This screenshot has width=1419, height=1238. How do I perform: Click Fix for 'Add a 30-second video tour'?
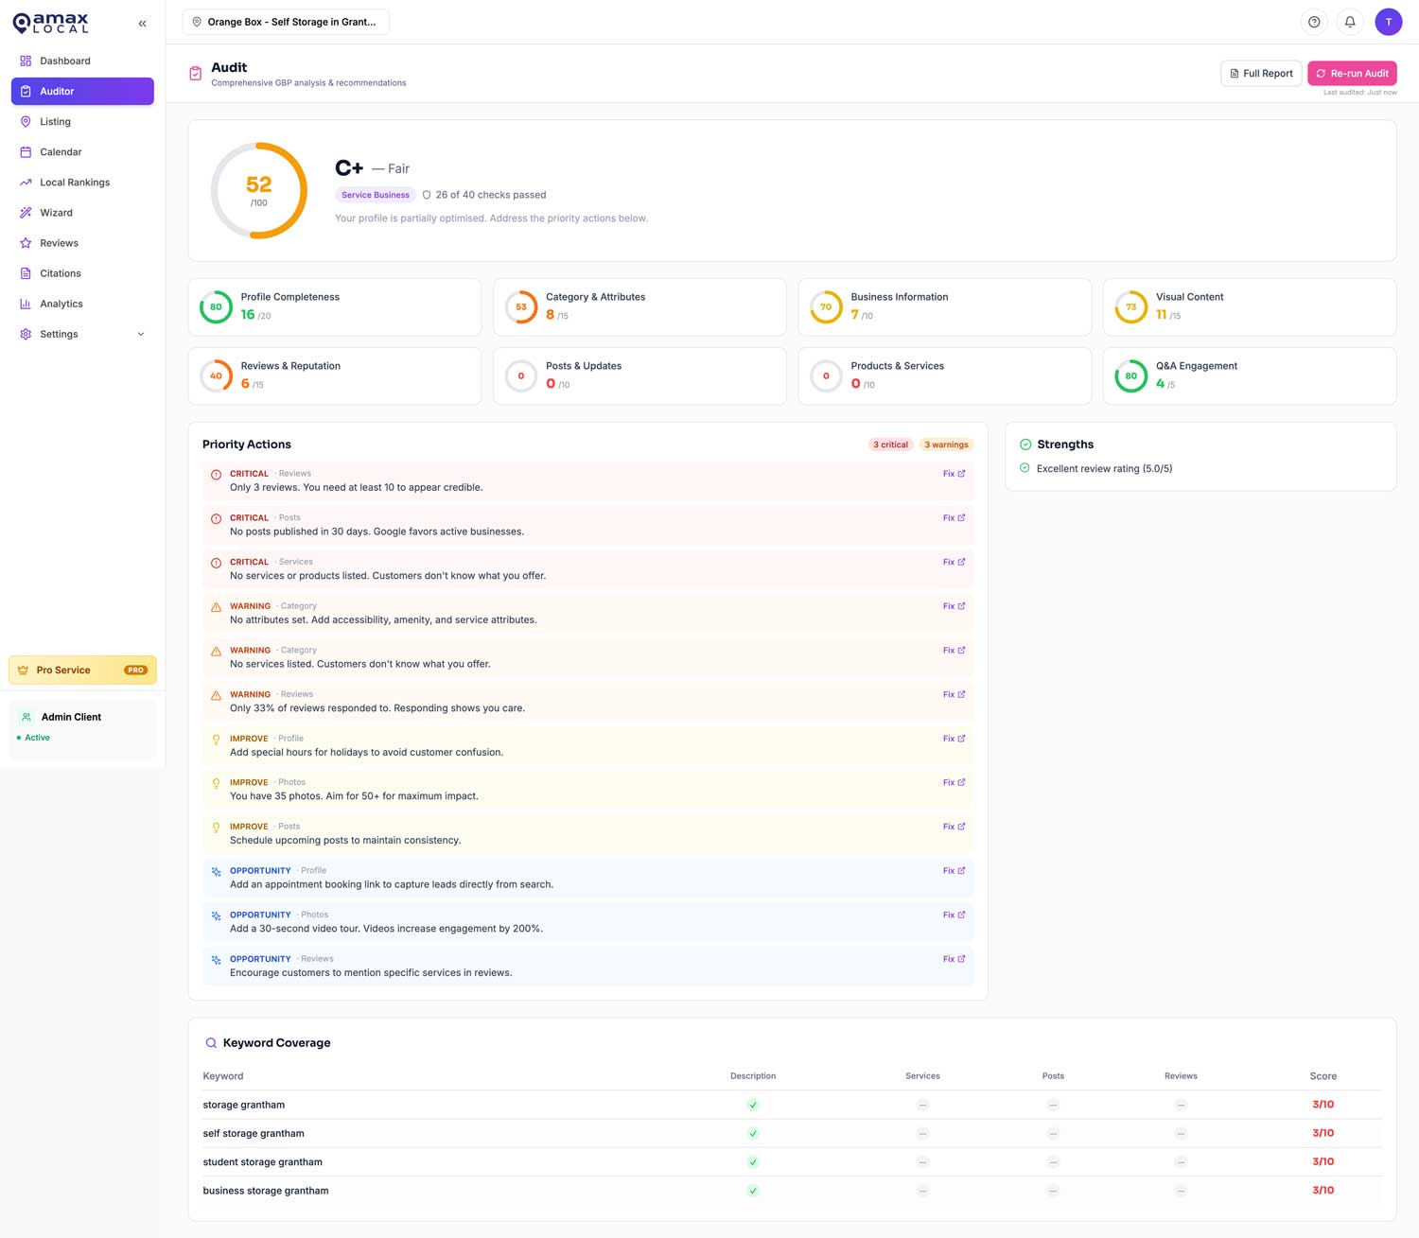coord(954,915)
